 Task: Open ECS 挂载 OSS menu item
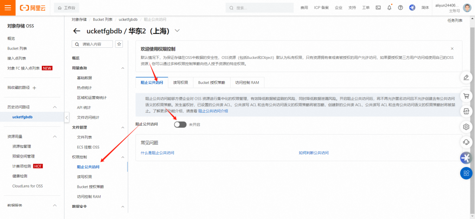(x=88, y=147)
